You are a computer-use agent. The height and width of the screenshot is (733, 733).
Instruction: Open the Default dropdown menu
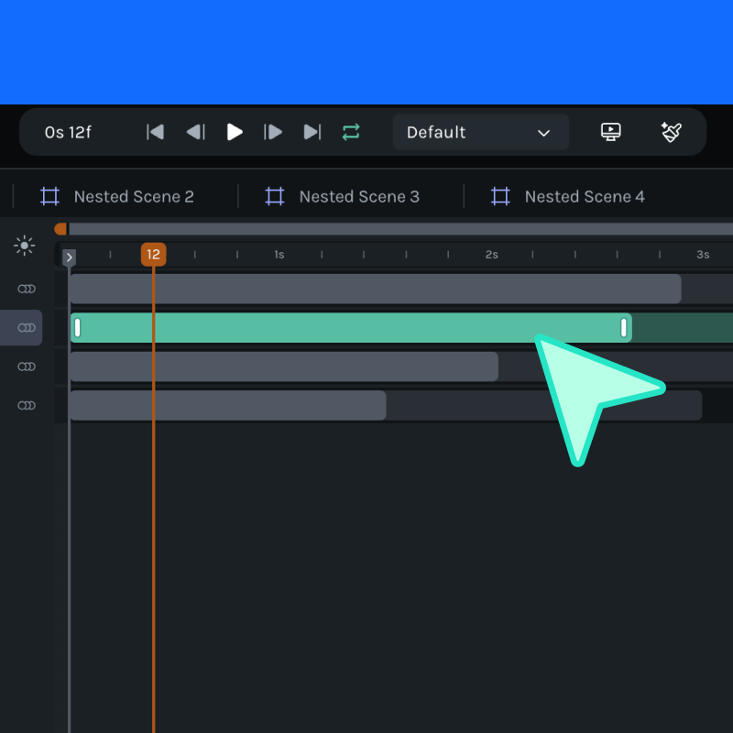480,132
